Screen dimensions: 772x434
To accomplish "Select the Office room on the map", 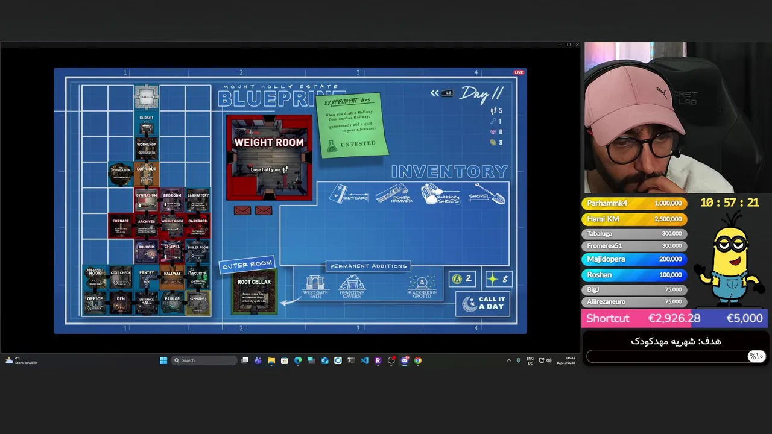I will coord(95,304).
